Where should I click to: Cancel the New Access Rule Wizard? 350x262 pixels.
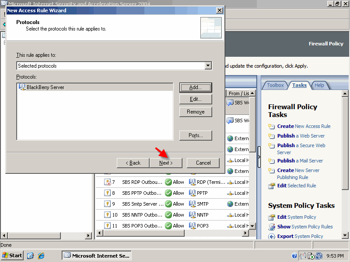click(203, 163)
